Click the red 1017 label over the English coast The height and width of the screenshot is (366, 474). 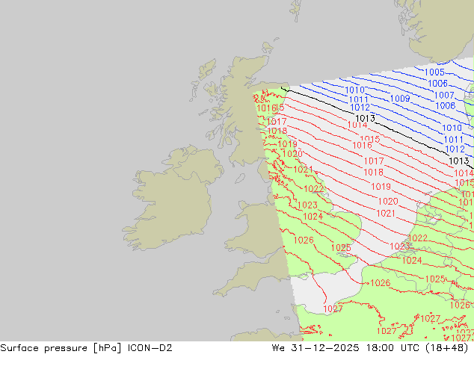pos(277,122)
